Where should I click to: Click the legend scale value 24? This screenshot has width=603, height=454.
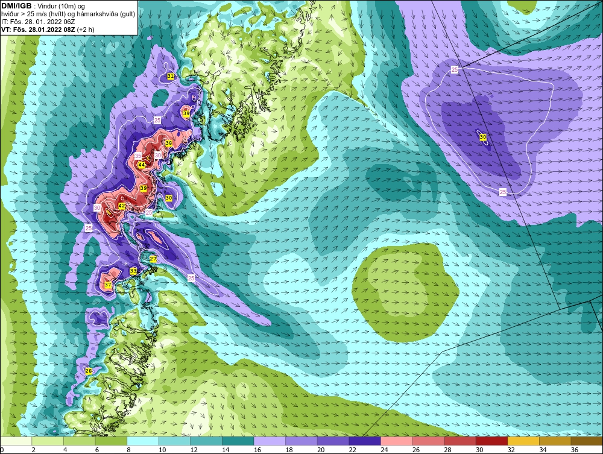pyautogui.click(x=384, y=450)
